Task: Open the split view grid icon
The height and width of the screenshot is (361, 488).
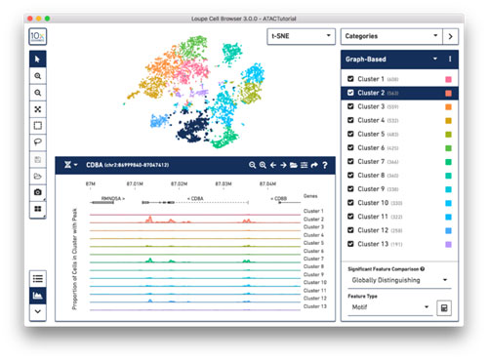Action: pyautogui.click(x=38, y=209)
